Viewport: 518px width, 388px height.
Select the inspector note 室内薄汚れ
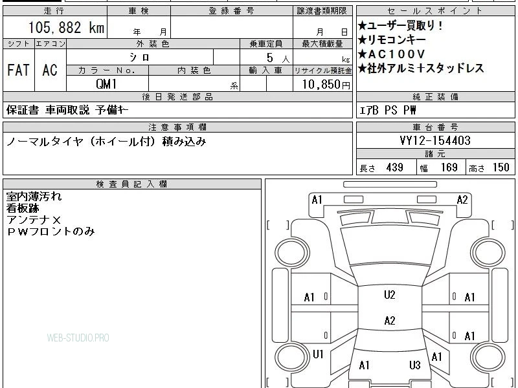pyautogui.click(x=34, y=197)
